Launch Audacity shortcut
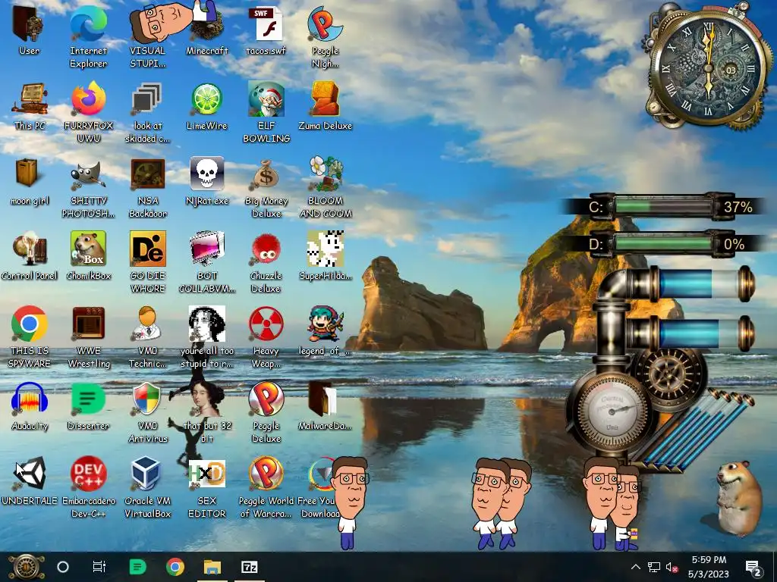Image resolution: width=777 pixels, height=582 pixels. coord(30,406)
